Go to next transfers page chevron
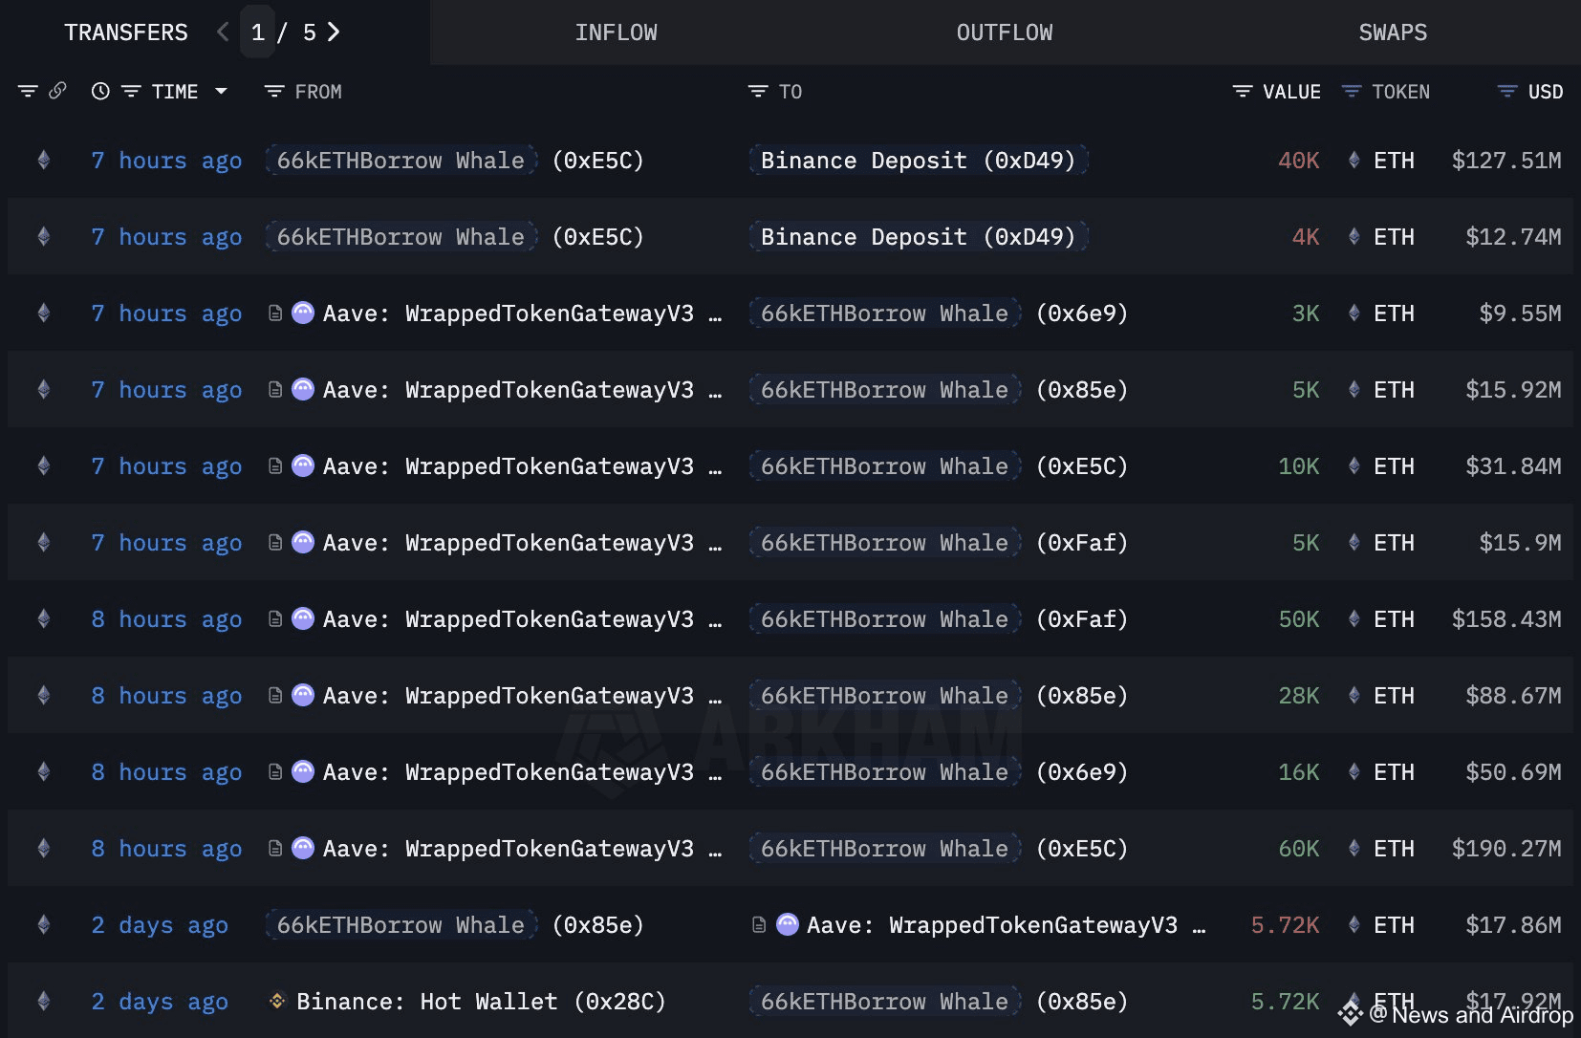The width and height of the screenshot is (1581, 1038). tap(334, 32)
